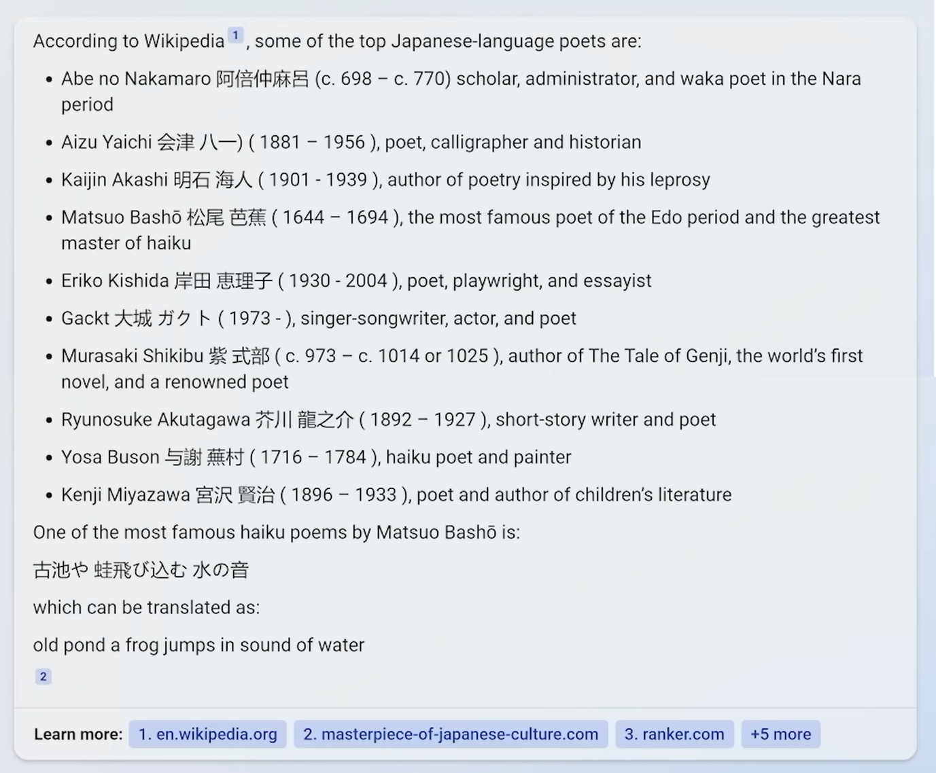Click the Matsuo Bashō list entry
Viewport: 936px width, 773px height.
pyautogui.click(x=470, y=230)
